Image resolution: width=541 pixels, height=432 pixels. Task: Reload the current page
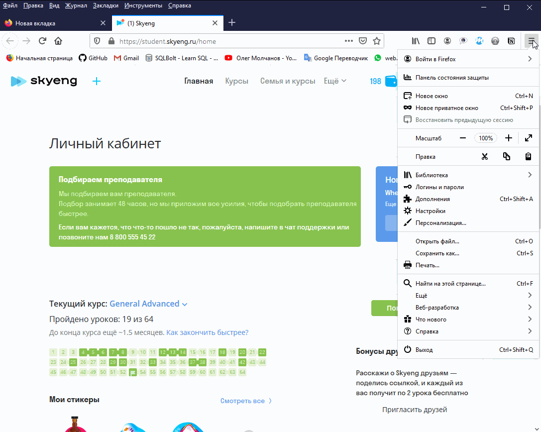pyautogui.click(x=42, y=41)
